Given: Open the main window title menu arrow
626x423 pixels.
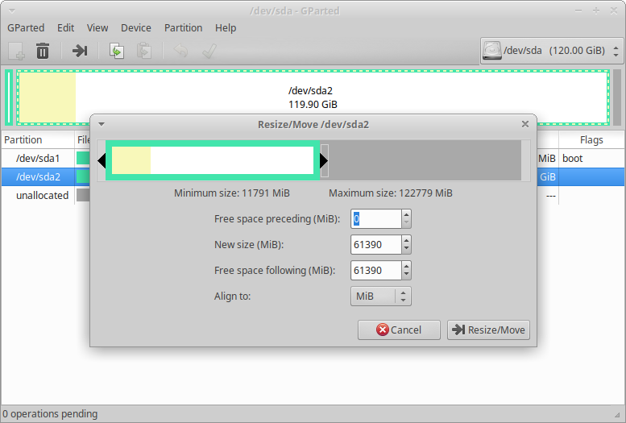Looking at the screenshot, I should [11, 10].
